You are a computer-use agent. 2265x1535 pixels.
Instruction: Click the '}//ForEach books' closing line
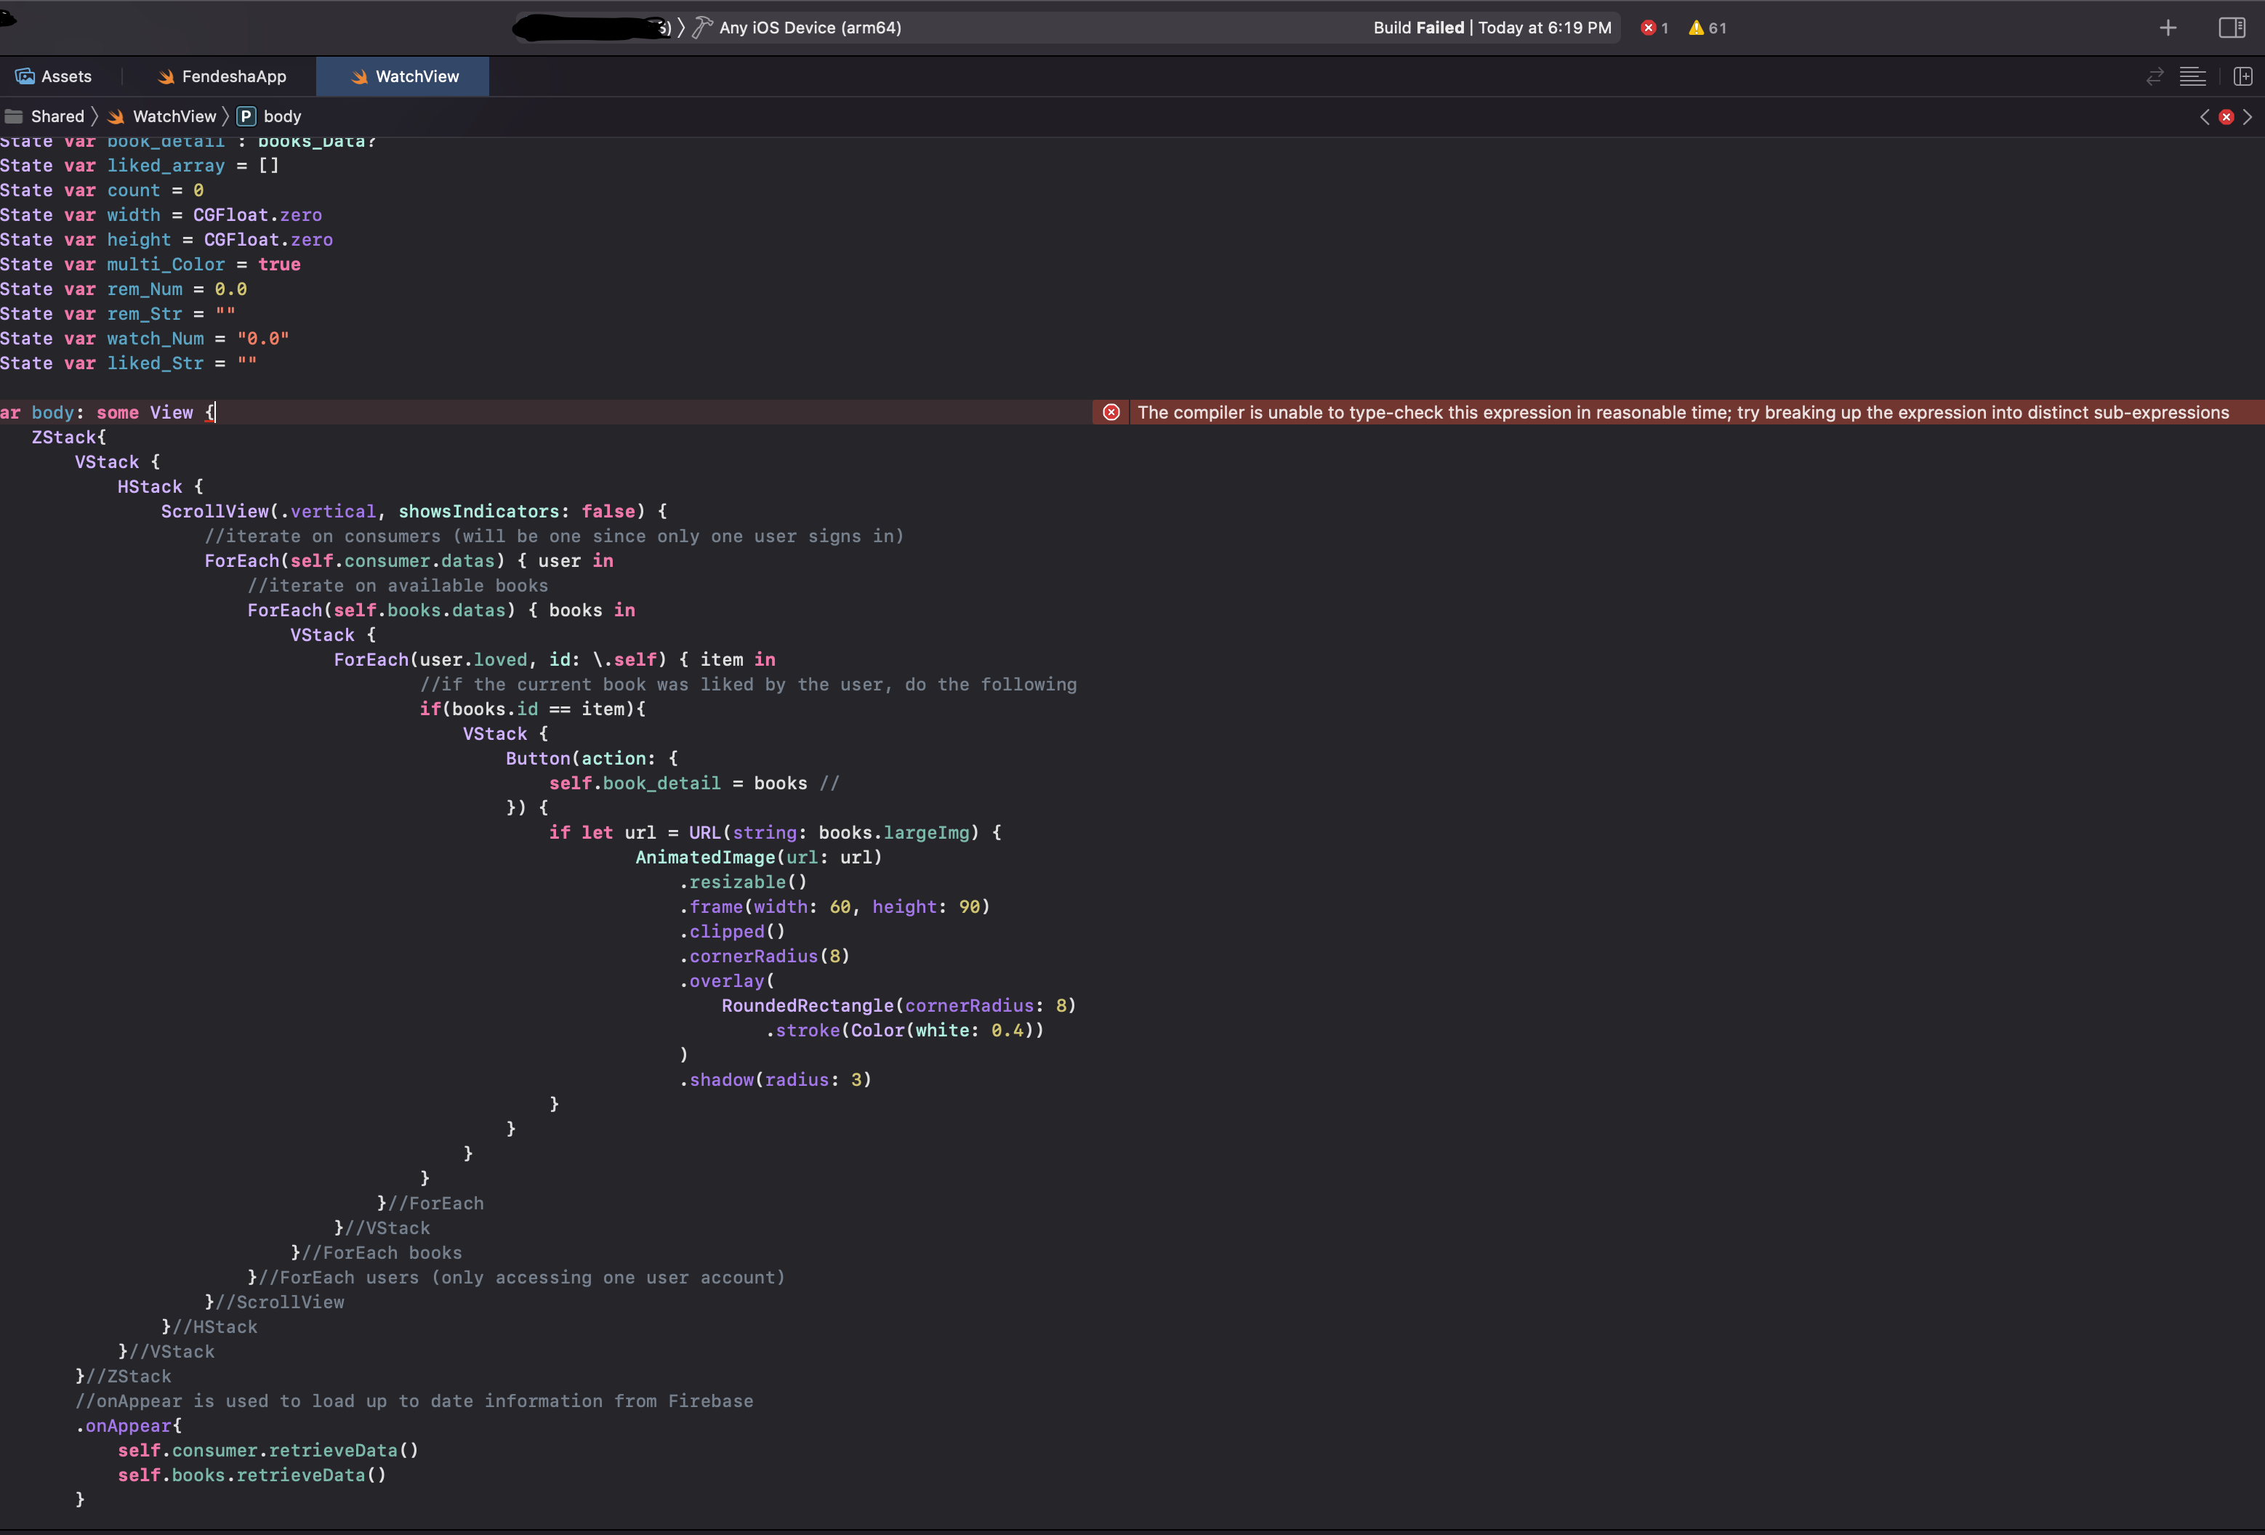377,1252
